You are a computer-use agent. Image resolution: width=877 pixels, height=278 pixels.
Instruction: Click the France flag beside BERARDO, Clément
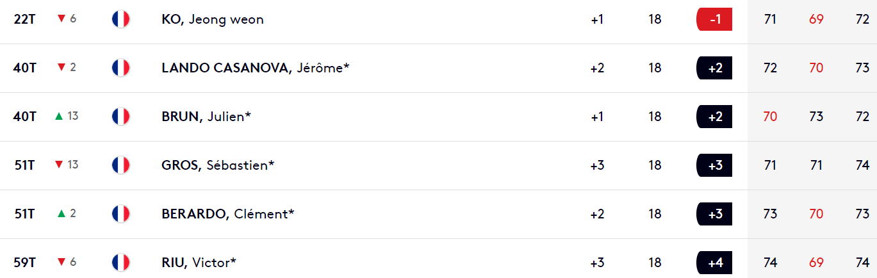pyautogui.click(x=120, y=213)
